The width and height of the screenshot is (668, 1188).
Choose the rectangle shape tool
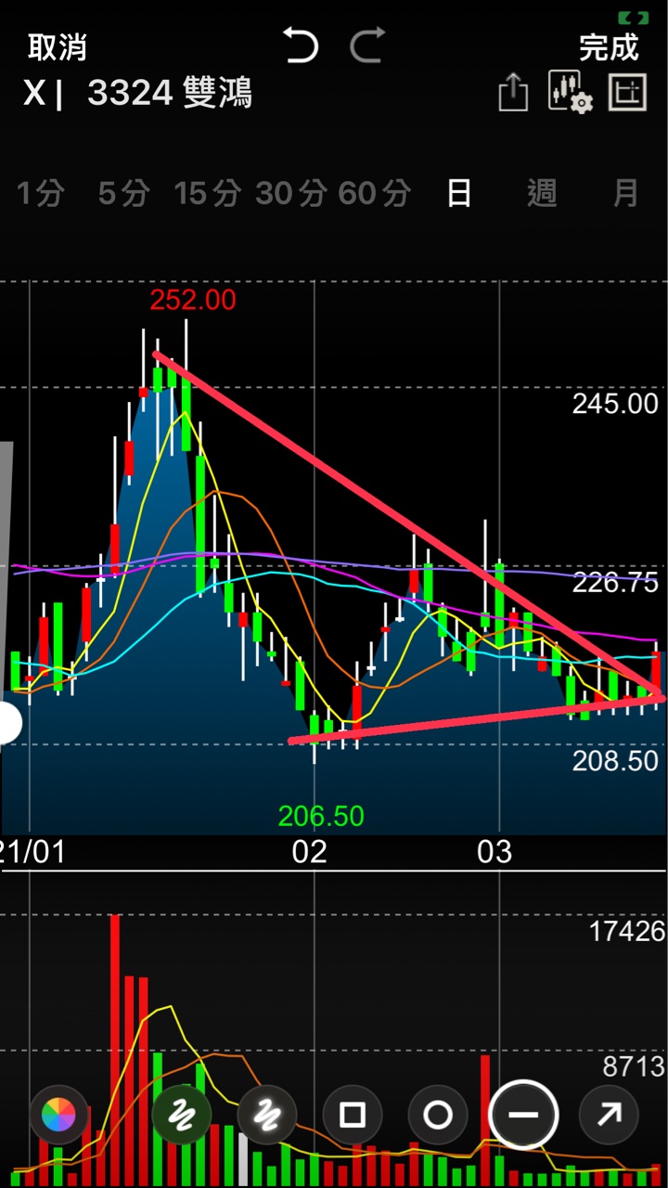click(x=353, y=1114)
